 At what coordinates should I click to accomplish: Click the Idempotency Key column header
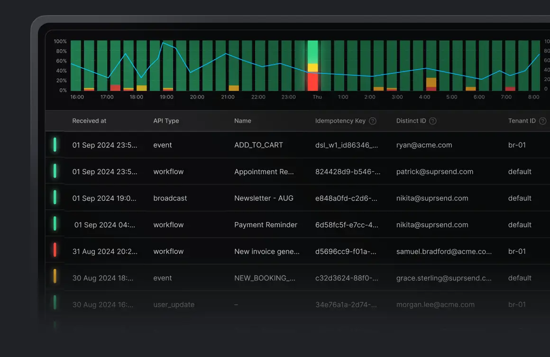[340, 121]
